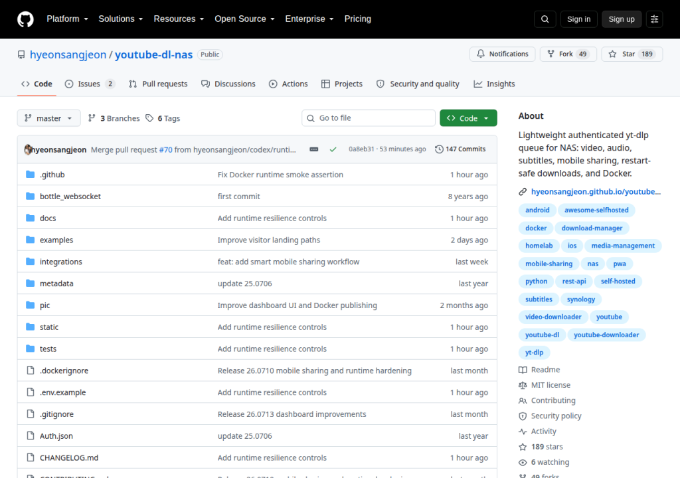This screenshot has width=680, height=478.
Task: Click the clock icon next to 147 Commits
Action: click(x=439, y=149)
